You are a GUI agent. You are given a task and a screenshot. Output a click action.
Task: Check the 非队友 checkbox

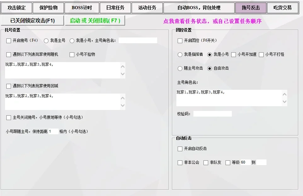click(206, 163)
